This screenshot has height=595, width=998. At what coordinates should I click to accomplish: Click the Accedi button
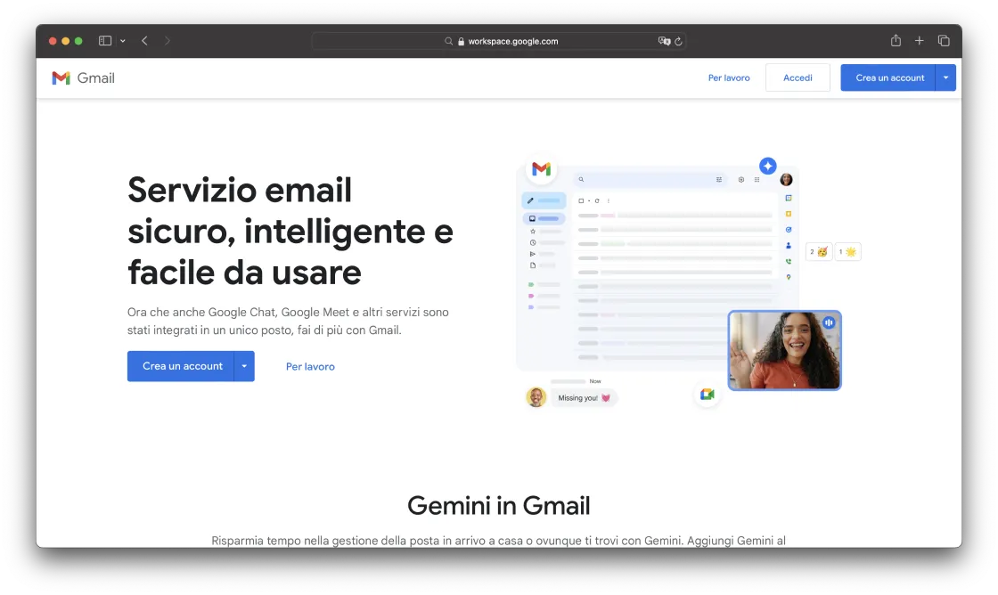coord(798,77)
